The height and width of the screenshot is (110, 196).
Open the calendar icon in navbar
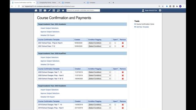coord(40,10)
